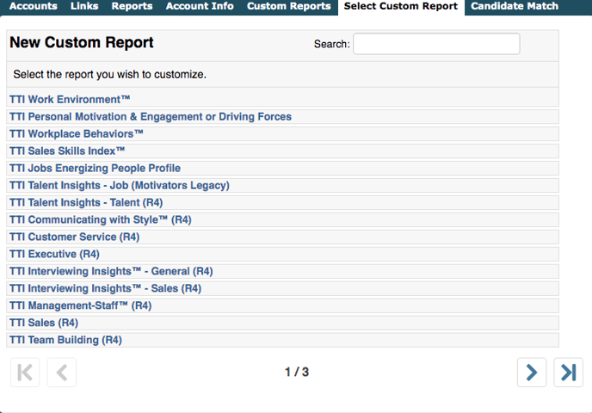Click the previous page arrow icon
Image resolution: width=592 pixels, height=413 pixels.
62,373
